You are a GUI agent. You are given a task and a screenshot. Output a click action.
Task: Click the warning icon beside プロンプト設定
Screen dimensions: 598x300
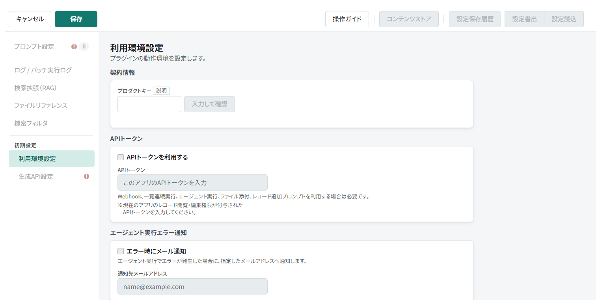(x=74, y=46)
